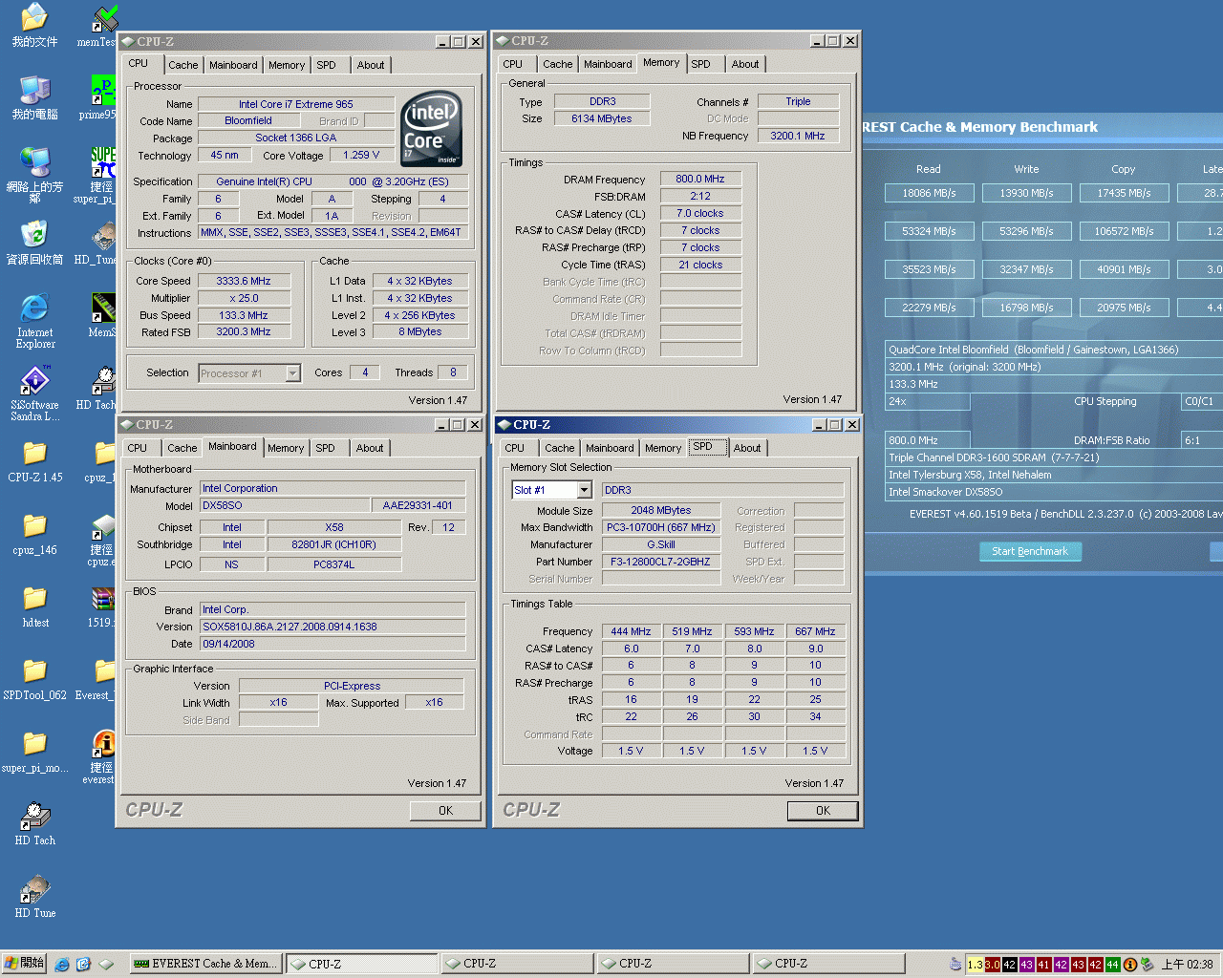This screenshot has width=1223, height=978.
Task: Launch Internet Explorer from the desktop icon
Action: (x=34, y=321)
